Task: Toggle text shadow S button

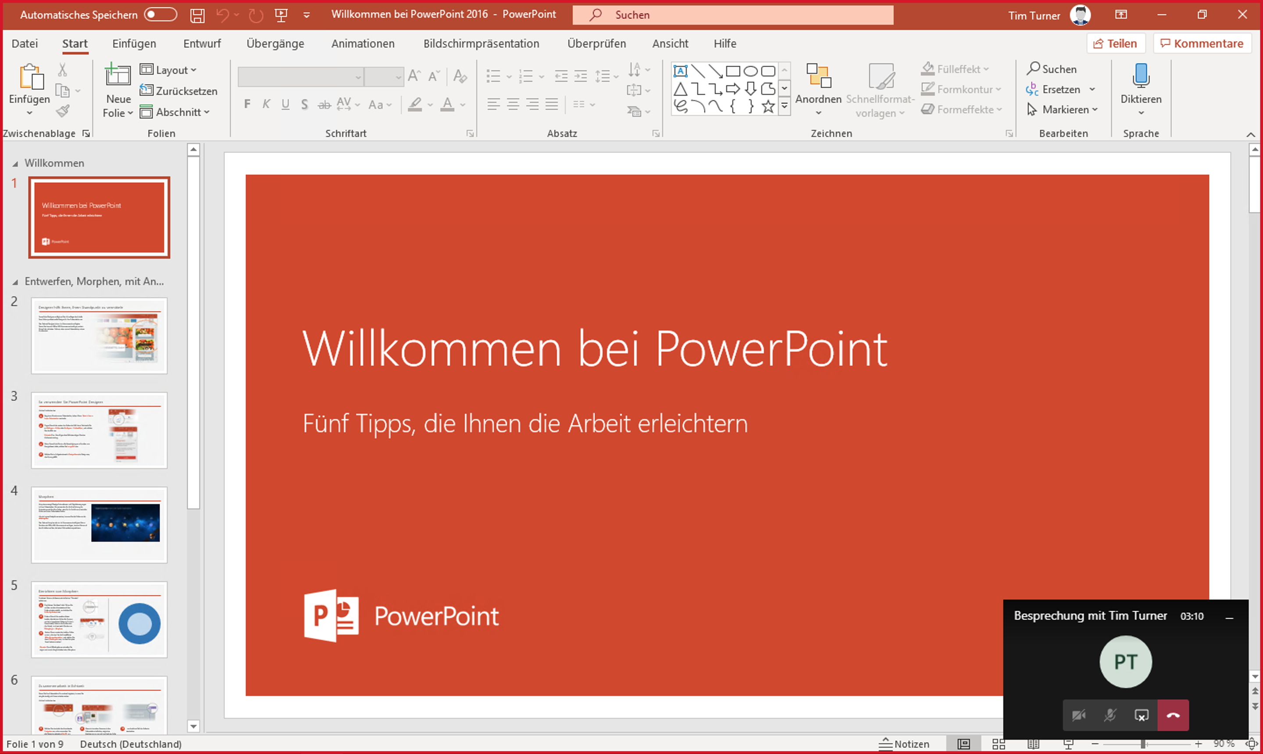Action: (304, 104)
